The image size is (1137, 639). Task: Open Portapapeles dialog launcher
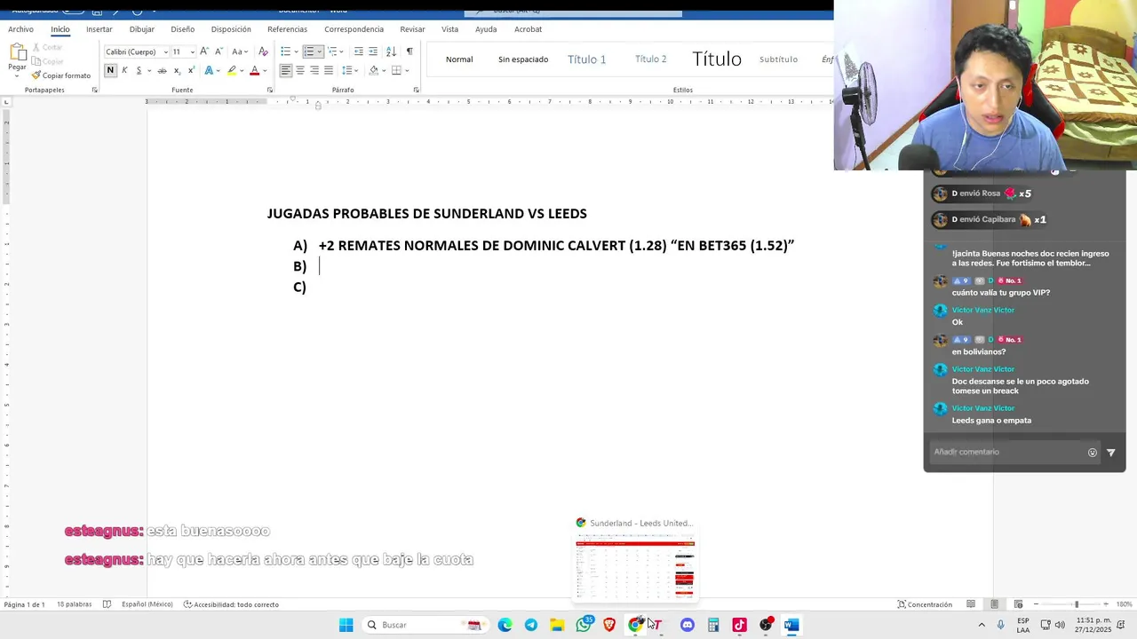(95, 90)
